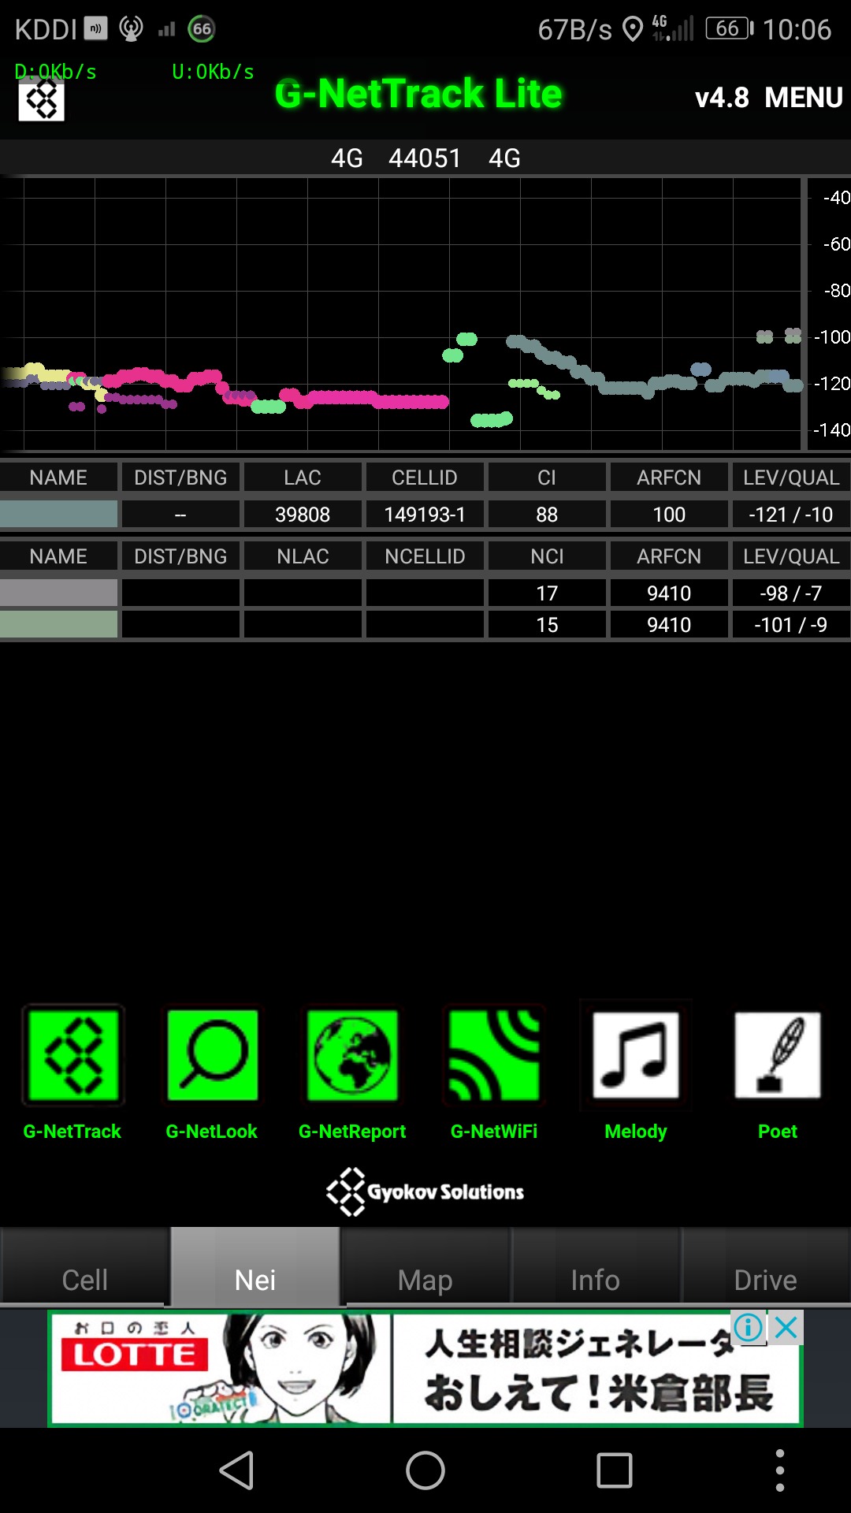
Task: Tap the Gyokov Solutions logo link
Action: pyautogui.click(x=425, y=1191)
